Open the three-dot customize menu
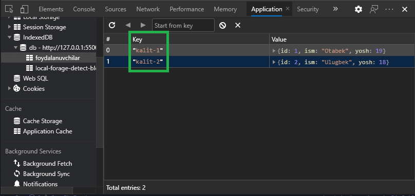The width and height of the screenshot is (415, 196). click(389, 9)
